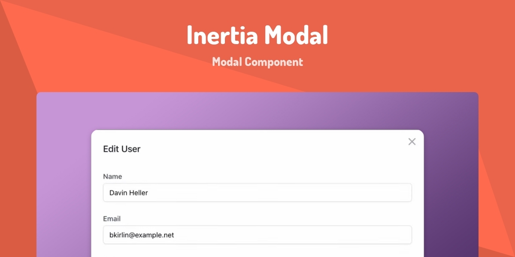The image size is (515, 257).
Task: Click the "Name" field label
Action: 112,176
